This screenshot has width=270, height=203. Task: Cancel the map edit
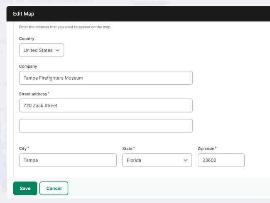54,188
